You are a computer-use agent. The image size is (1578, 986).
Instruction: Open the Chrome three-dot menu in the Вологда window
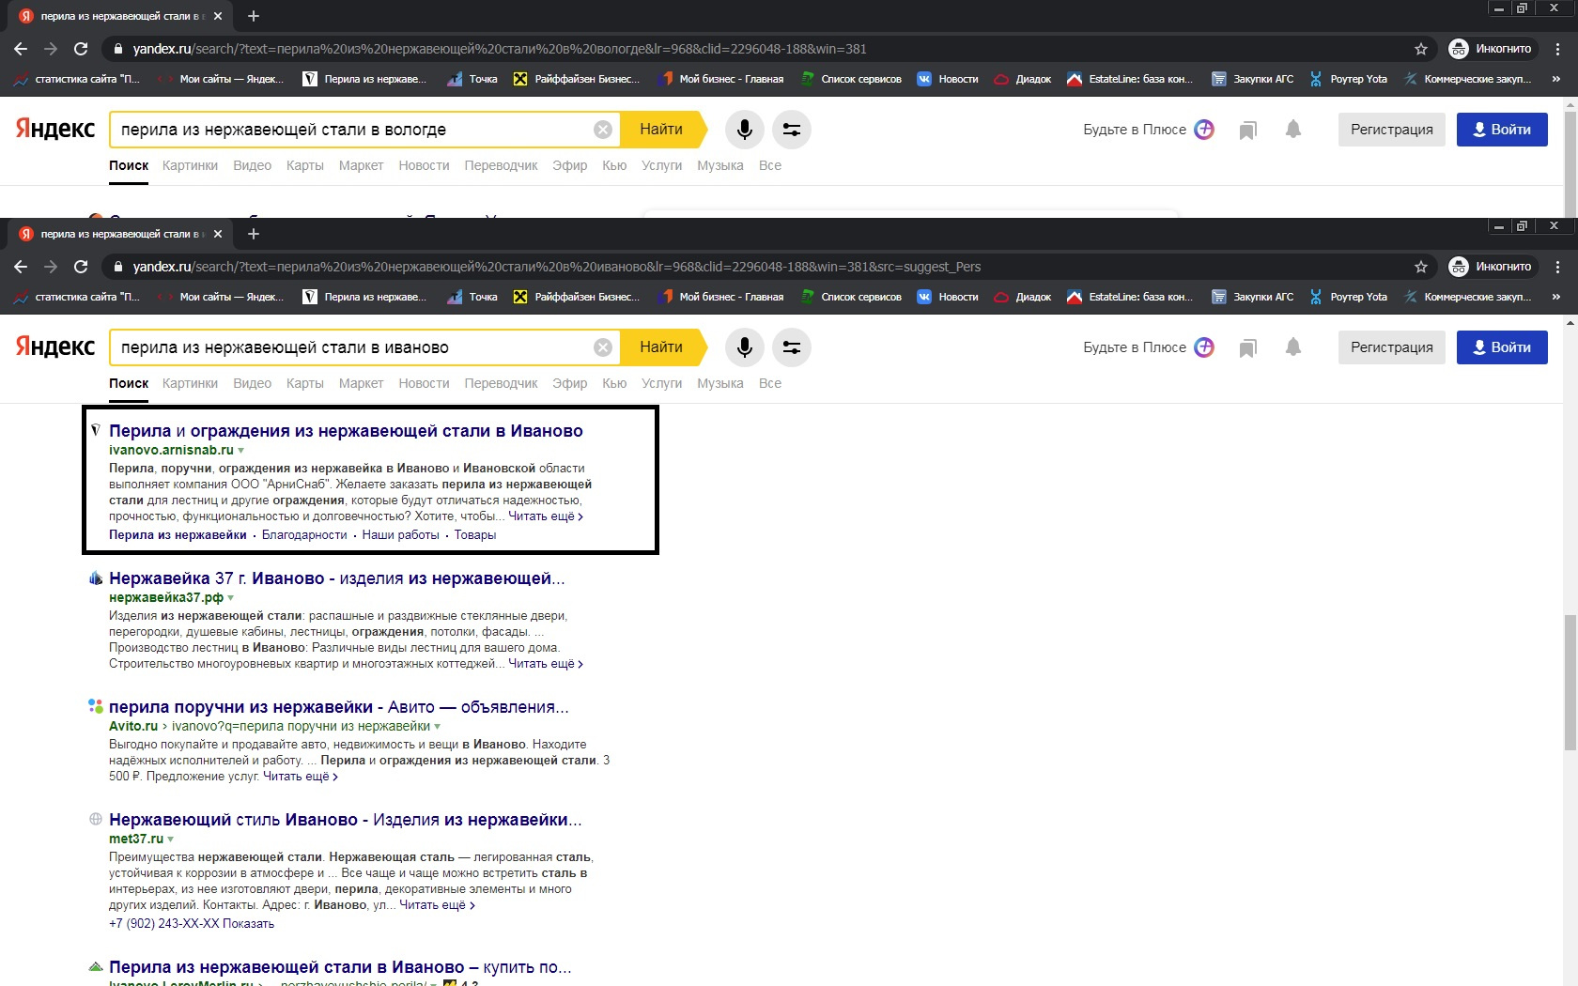[x=1558, y=49]
